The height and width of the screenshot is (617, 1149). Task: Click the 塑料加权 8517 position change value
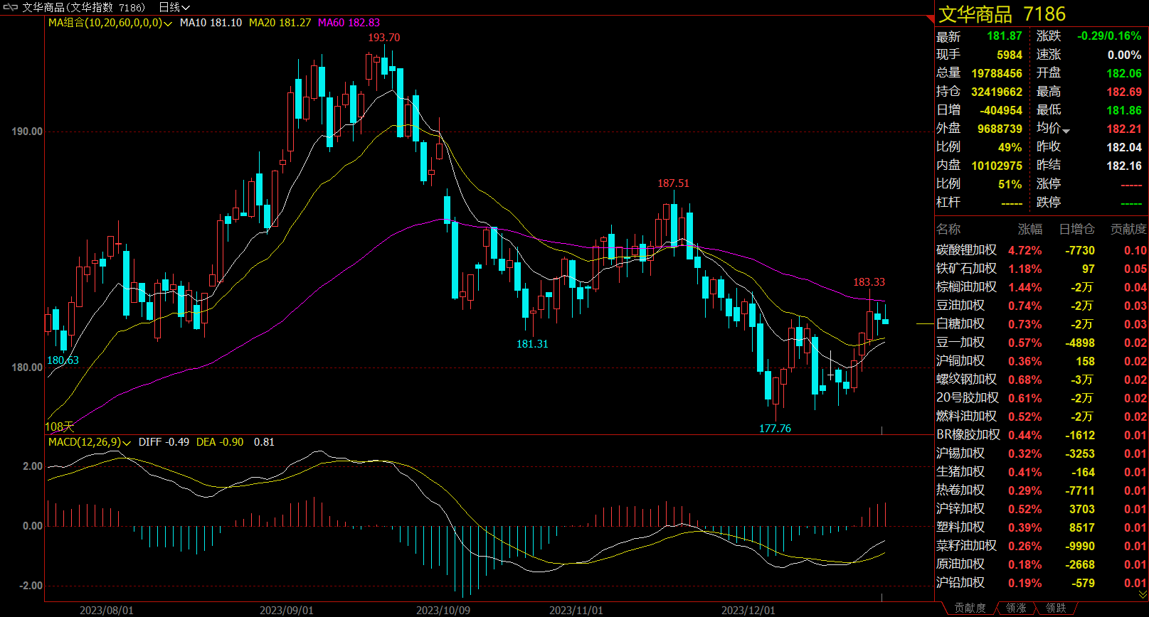click(x=1081, y=527)
